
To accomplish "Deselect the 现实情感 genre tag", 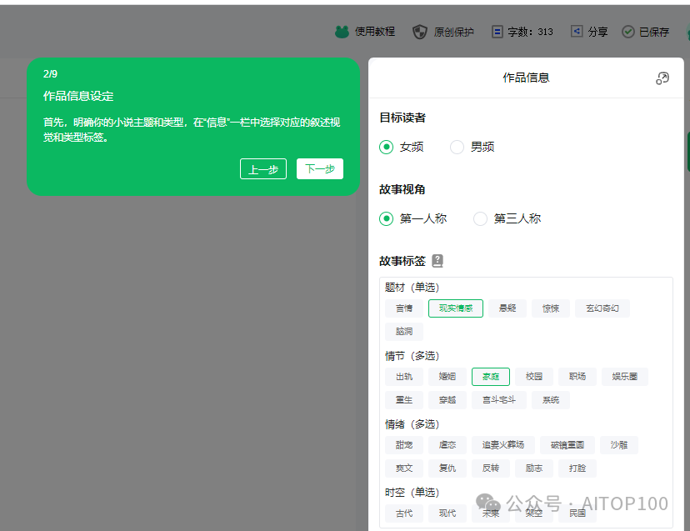I will pyautogui.click(x=455, y=308).
